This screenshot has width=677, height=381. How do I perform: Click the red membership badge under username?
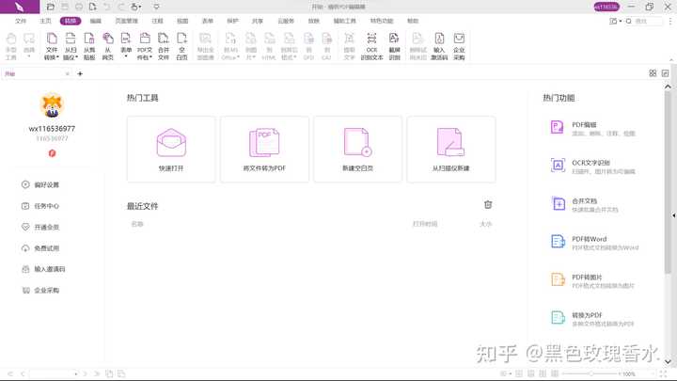tap(52, 153)
